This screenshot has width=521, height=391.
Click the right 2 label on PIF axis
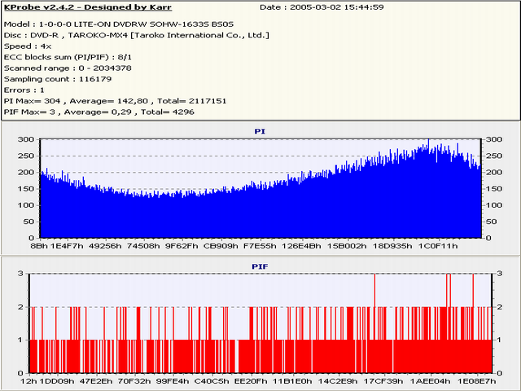500,307
